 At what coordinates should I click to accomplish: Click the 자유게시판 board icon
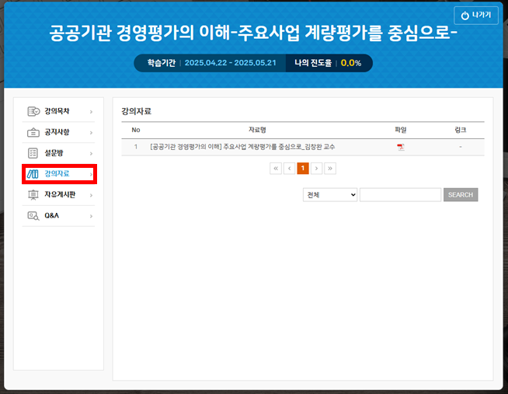click(33, 194)
